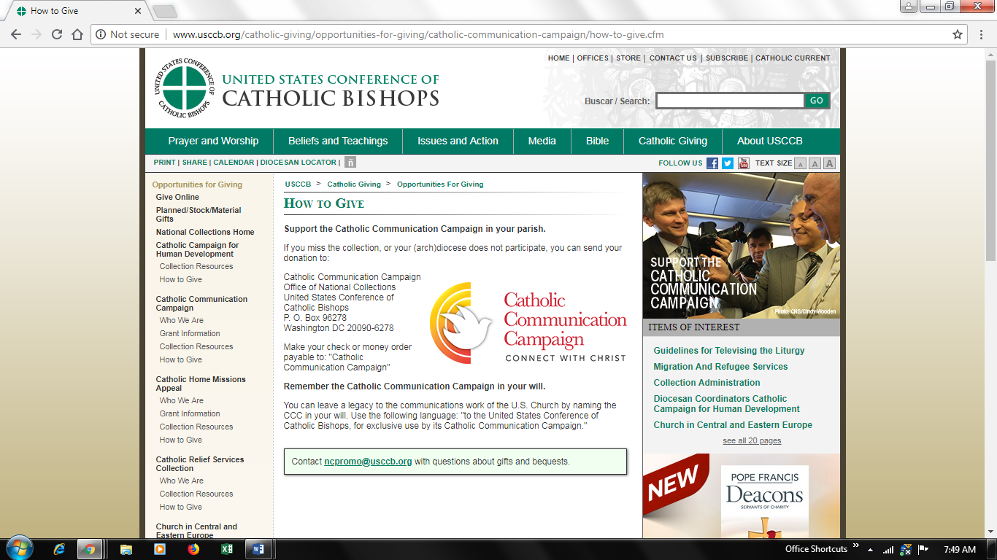Viewport: 997px width, 560px height.
Task: Open National Collections Home sidebar link
Action: coord(205,232)
